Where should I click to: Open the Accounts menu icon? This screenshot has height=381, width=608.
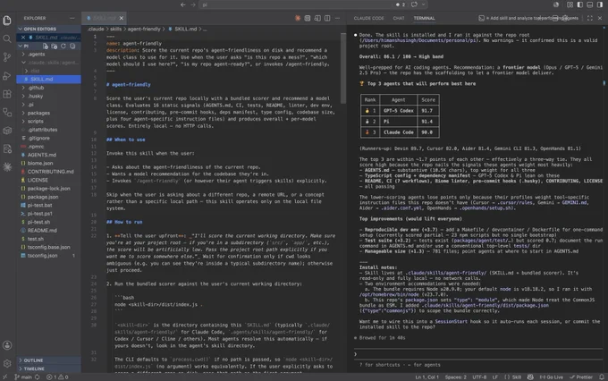[x=7, y=345]
